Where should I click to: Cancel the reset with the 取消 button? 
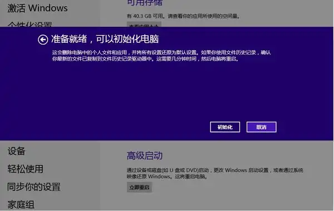[262, 127]
